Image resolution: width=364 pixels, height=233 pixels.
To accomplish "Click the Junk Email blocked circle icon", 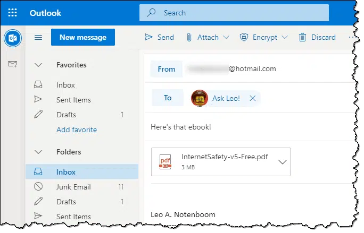I will (38, 186).
